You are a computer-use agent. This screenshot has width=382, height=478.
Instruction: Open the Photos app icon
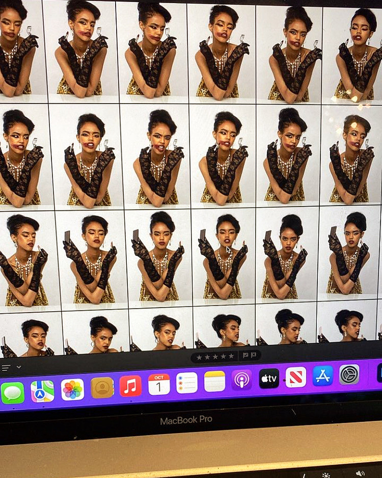(x=73, y=389)
